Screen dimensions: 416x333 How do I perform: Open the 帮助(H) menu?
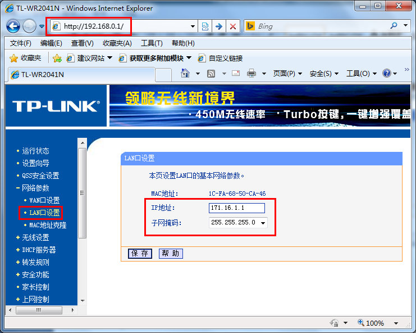[183, 43]
